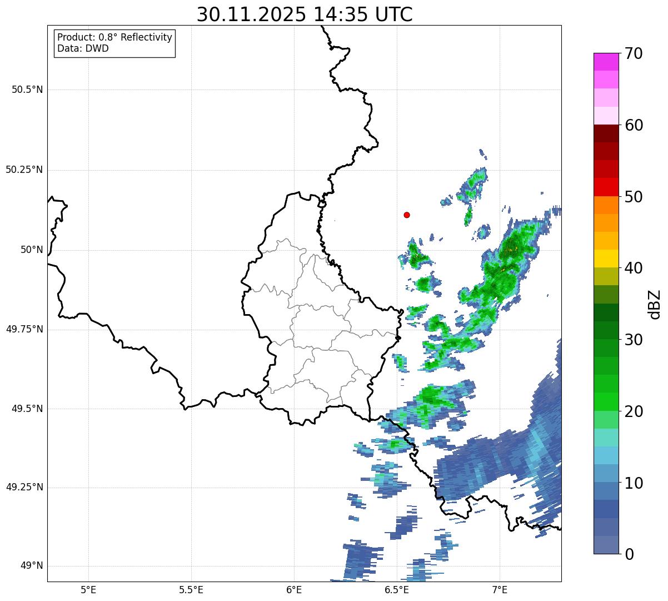This screenshot has height=601, width=668.
Task: Click the 50.5°N latitude label
Action: pyautogui.click(x=27, y=90)
